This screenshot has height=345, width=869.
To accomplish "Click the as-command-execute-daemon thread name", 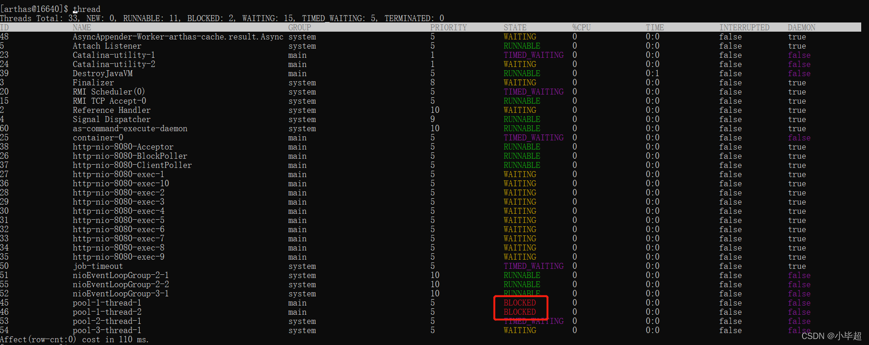I will click(130, 128).
